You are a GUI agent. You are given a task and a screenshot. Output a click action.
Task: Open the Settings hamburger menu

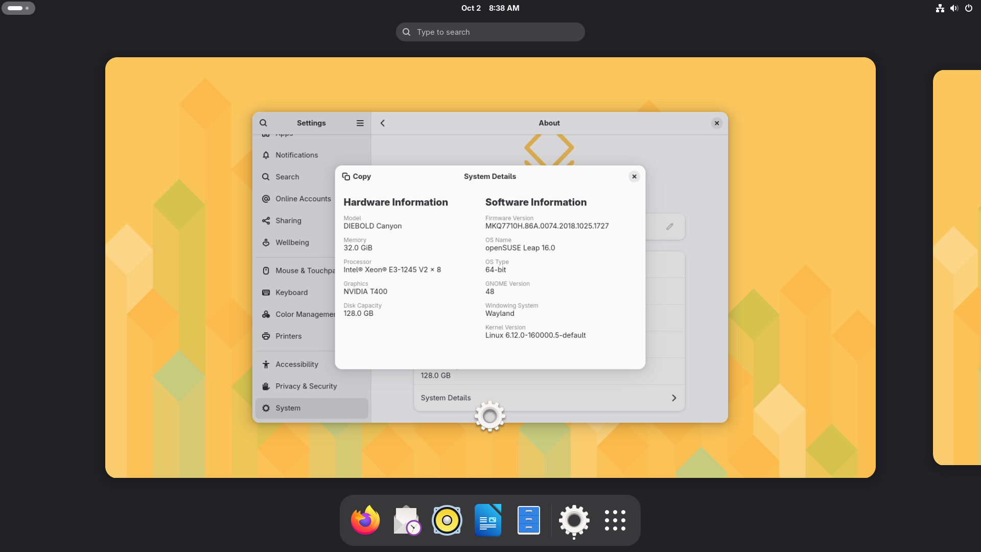[360, 123]
